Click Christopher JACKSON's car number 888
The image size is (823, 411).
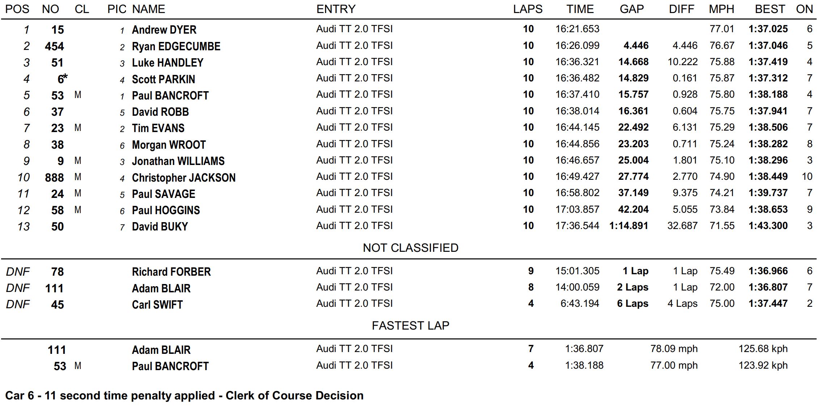tap(54, 178)
